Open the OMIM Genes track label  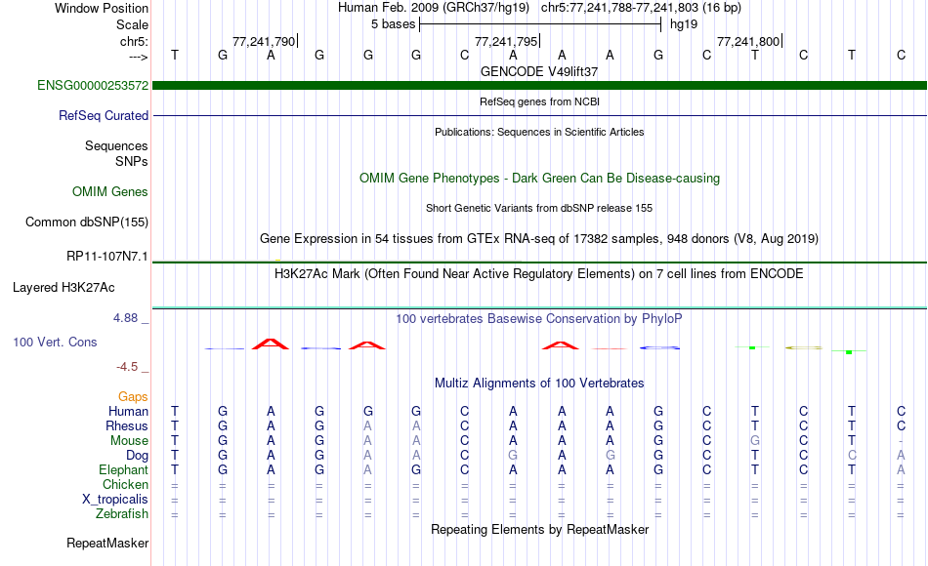(110, 191)
